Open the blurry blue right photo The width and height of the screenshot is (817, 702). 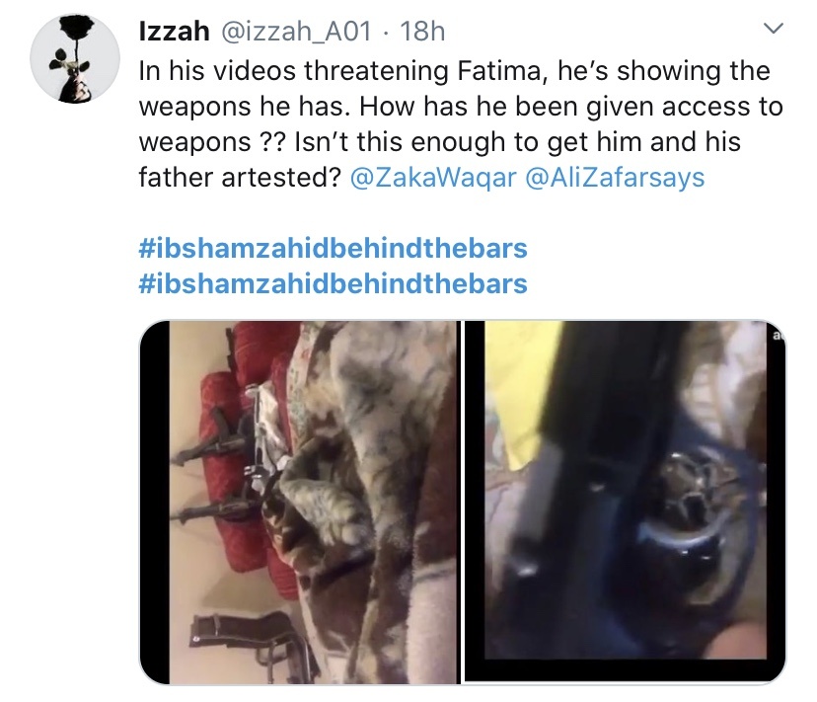click(x=625, y=502)
